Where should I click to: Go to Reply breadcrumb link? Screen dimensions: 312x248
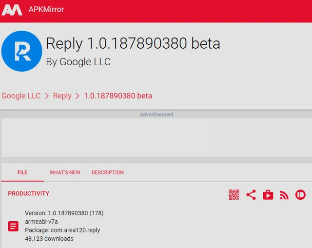pyautogui.click(x=62, y=96)
